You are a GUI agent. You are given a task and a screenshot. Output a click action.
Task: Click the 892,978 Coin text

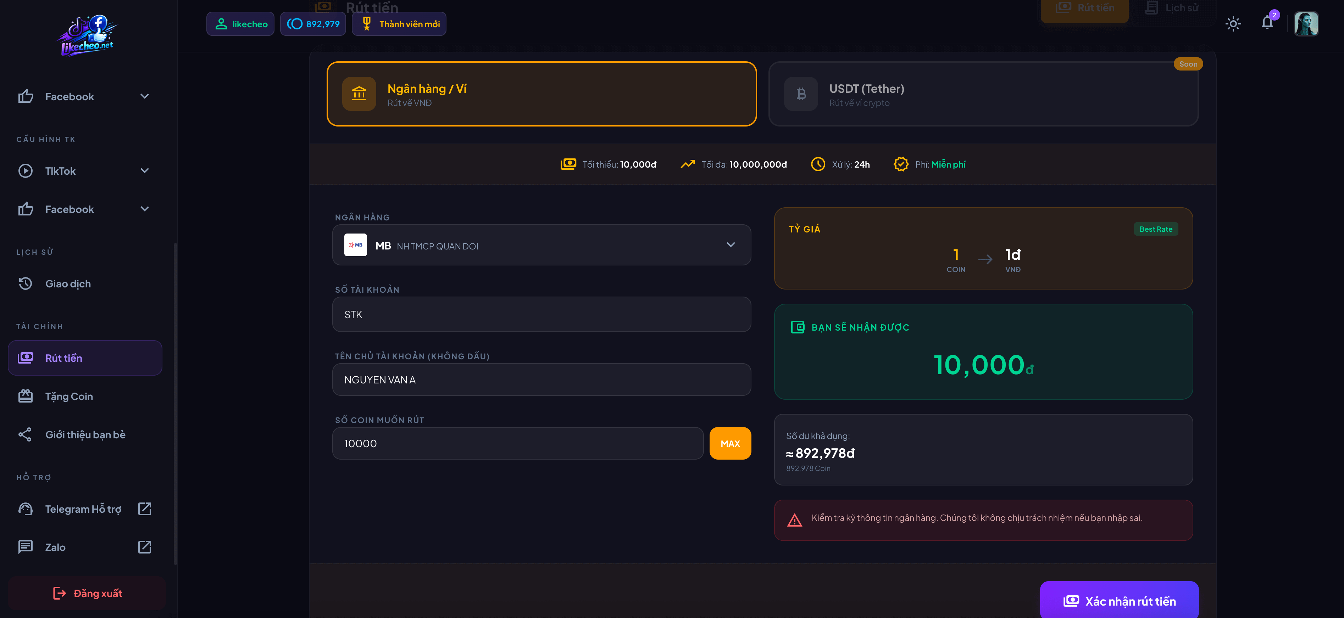tap(808, 469)
